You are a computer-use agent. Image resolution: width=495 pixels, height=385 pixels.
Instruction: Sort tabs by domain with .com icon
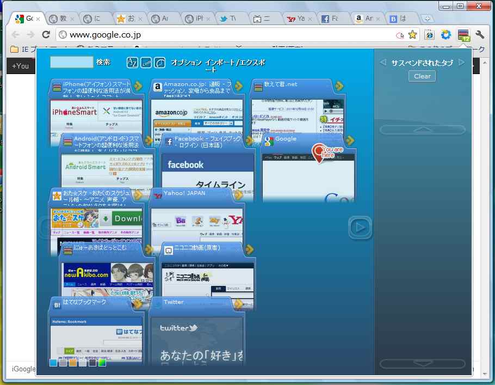coord(146,63)
